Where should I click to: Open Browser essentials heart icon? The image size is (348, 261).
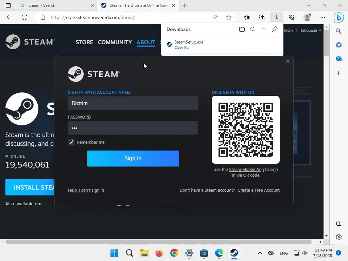click(x=292, y=17)
